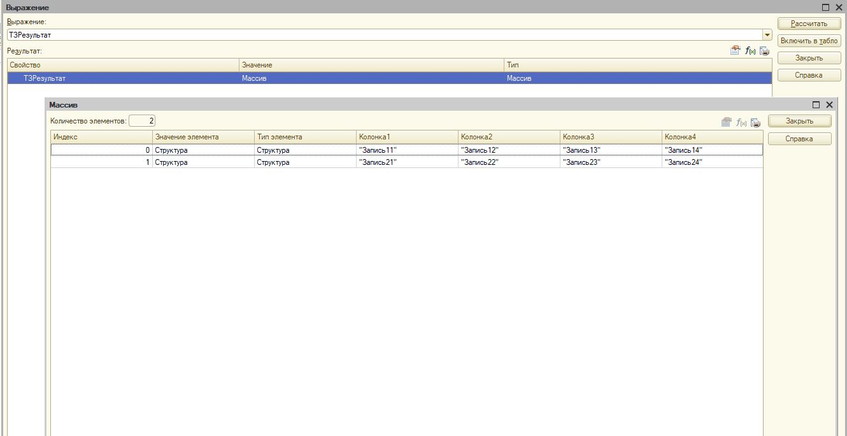The image size is (847, 436).
Task: Close the Выражение window with the X
Action: pos(839,8)
